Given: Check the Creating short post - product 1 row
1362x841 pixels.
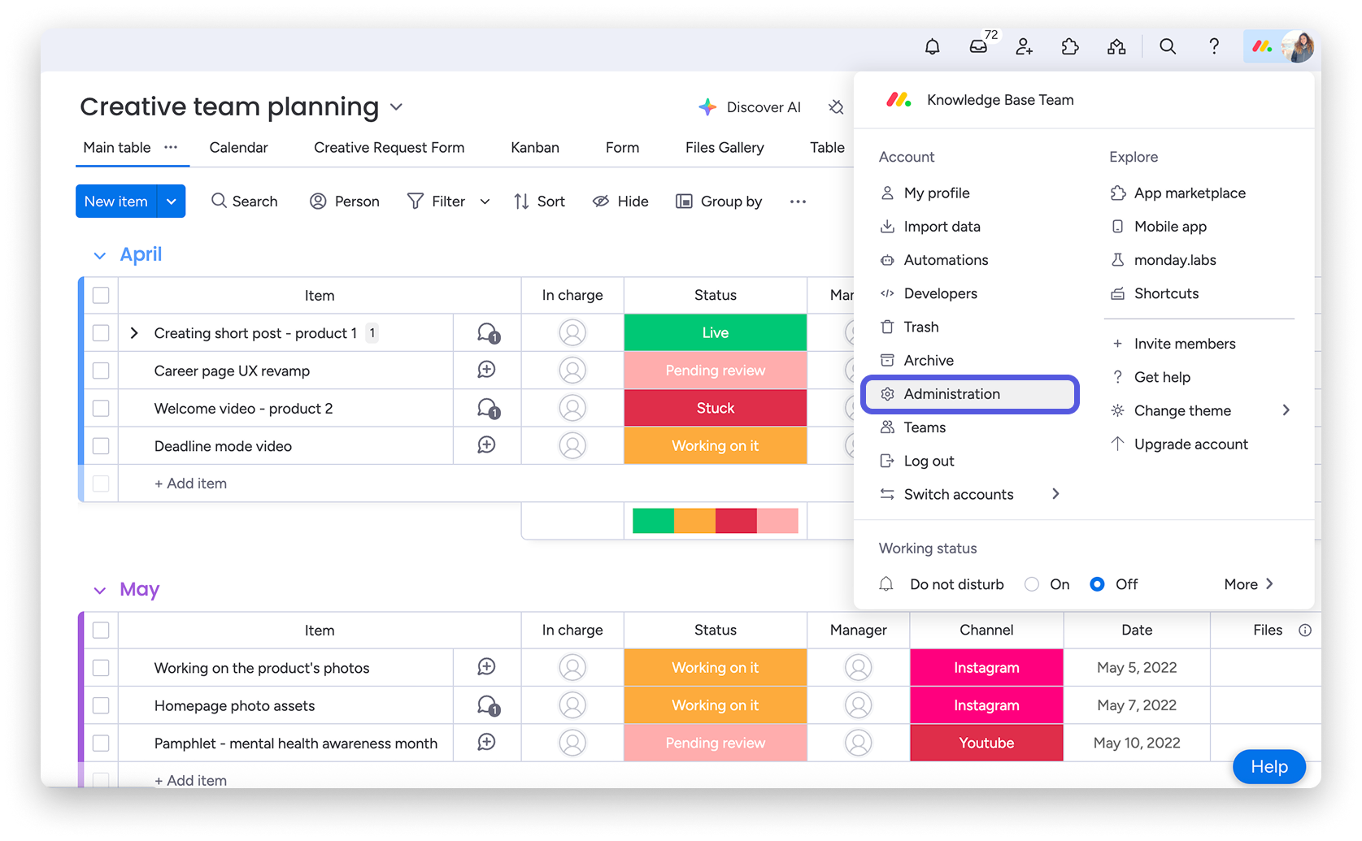Looking at the screenshot, I should click(x=101, y=333).
